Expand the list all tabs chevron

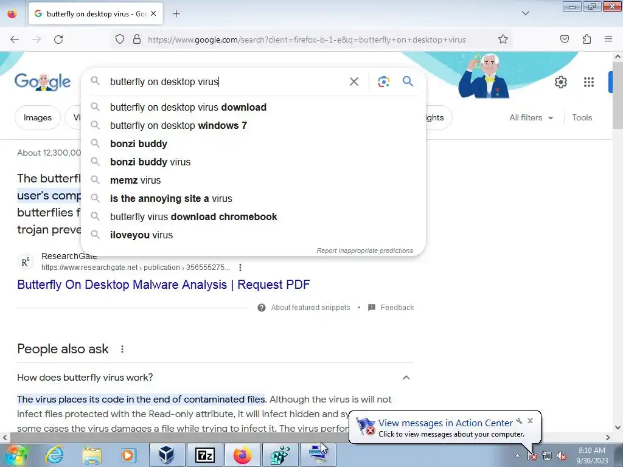pos(525,13)
